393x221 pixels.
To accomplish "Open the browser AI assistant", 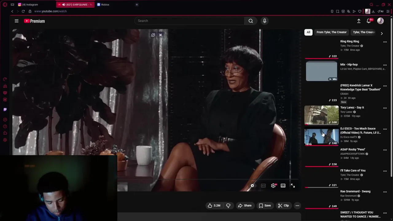I will 380,11.
